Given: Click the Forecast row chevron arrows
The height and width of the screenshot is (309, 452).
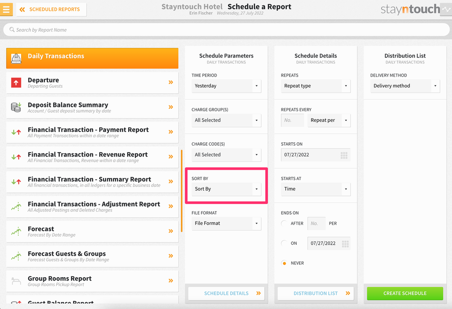Looking at the screenshot, I should click(170, 231).
